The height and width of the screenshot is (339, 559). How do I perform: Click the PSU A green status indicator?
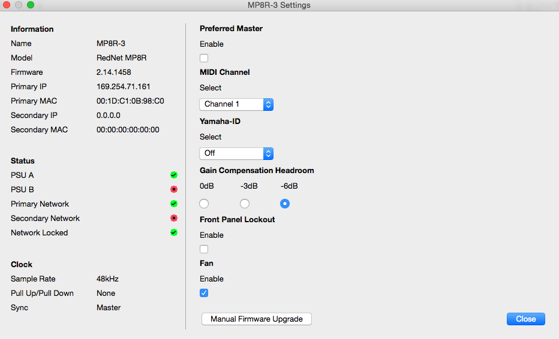point(174,175)
